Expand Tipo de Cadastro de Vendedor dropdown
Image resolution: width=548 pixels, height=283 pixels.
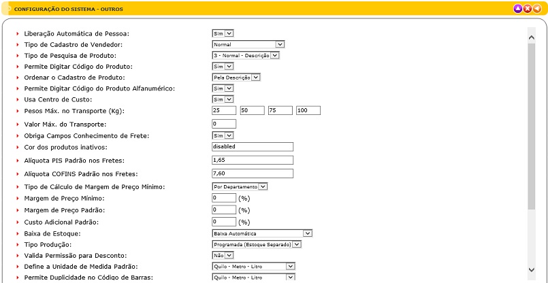[x=248, y=44]
